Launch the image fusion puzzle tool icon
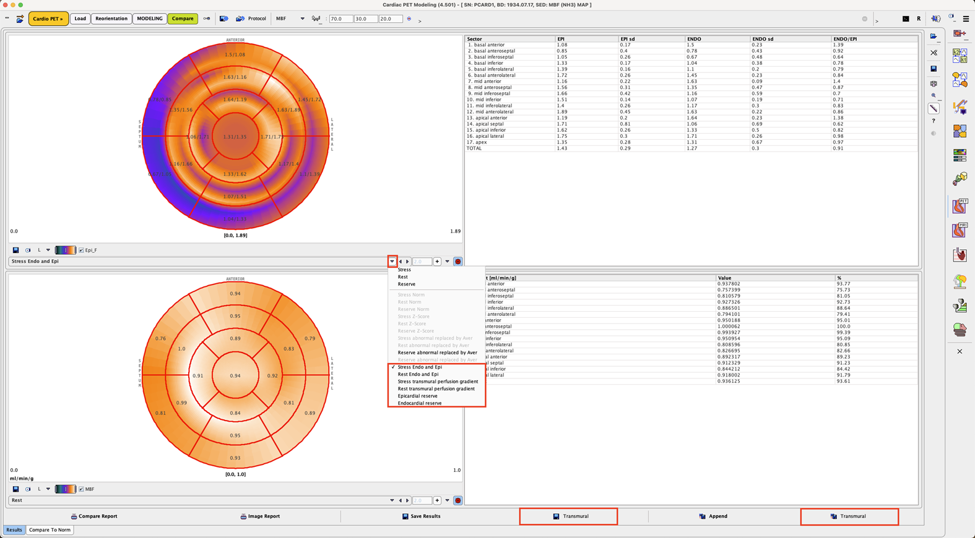This screenshot has width=975, height=538. (x=960, y=131)
